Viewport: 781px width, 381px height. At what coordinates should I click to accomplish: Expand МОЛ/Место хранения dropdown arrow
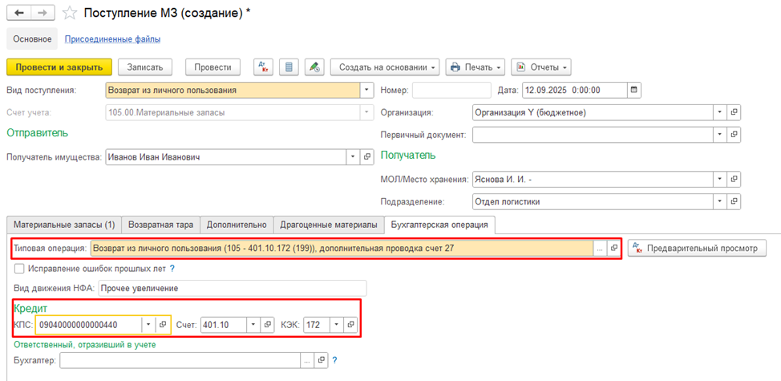point(720,179)
